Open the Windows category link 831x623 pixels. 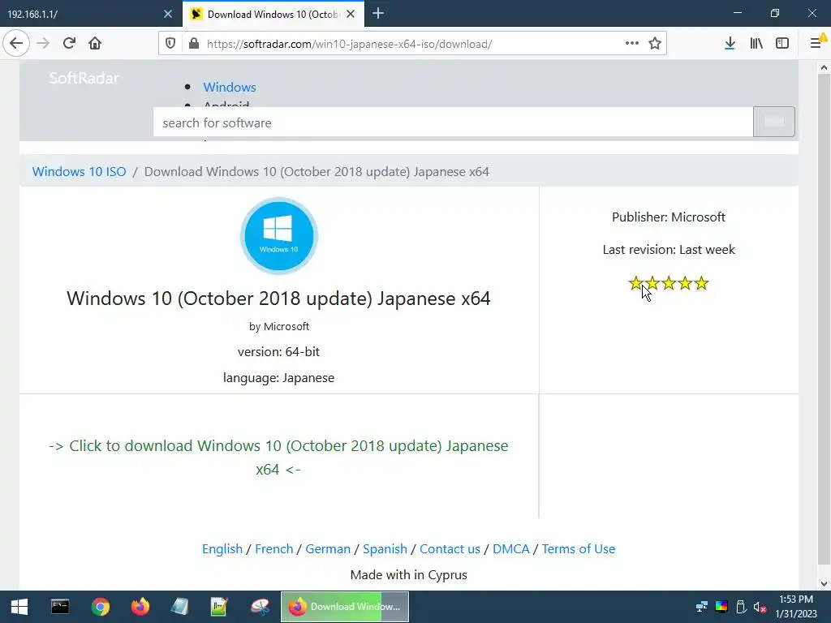pyautogui.click(x=230, y=88)
